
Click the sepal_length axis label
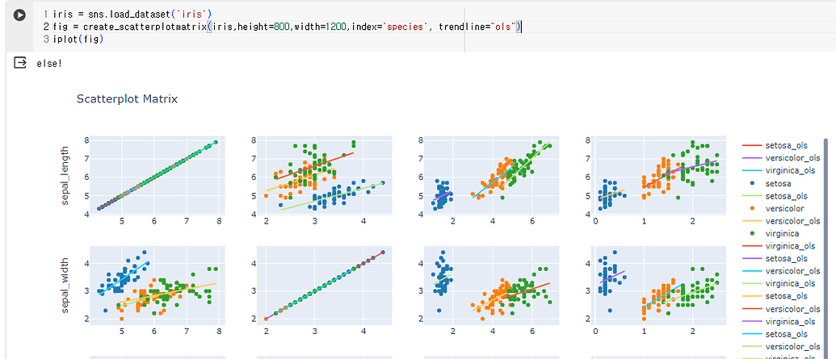pyautogui.click(x=66, y=177)
